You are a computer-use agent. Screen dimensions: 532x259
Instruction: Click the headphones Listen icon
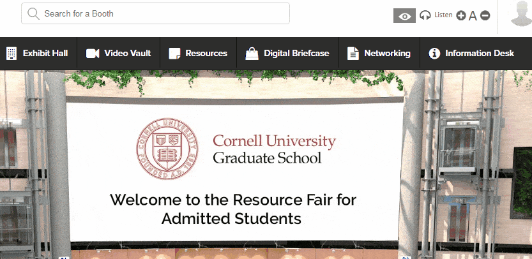(425, 15)
